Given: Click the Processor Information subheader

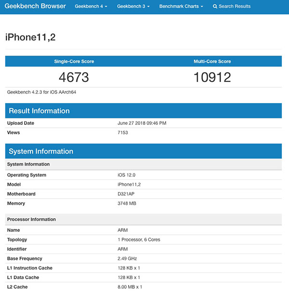Looking at the screenshot, I should 144,219.
